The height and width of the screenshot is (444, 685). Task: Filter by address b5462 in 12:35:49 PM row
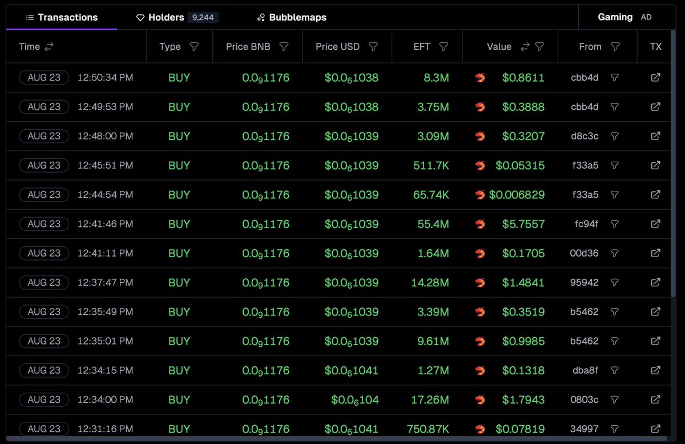click(x=615, y=312)
